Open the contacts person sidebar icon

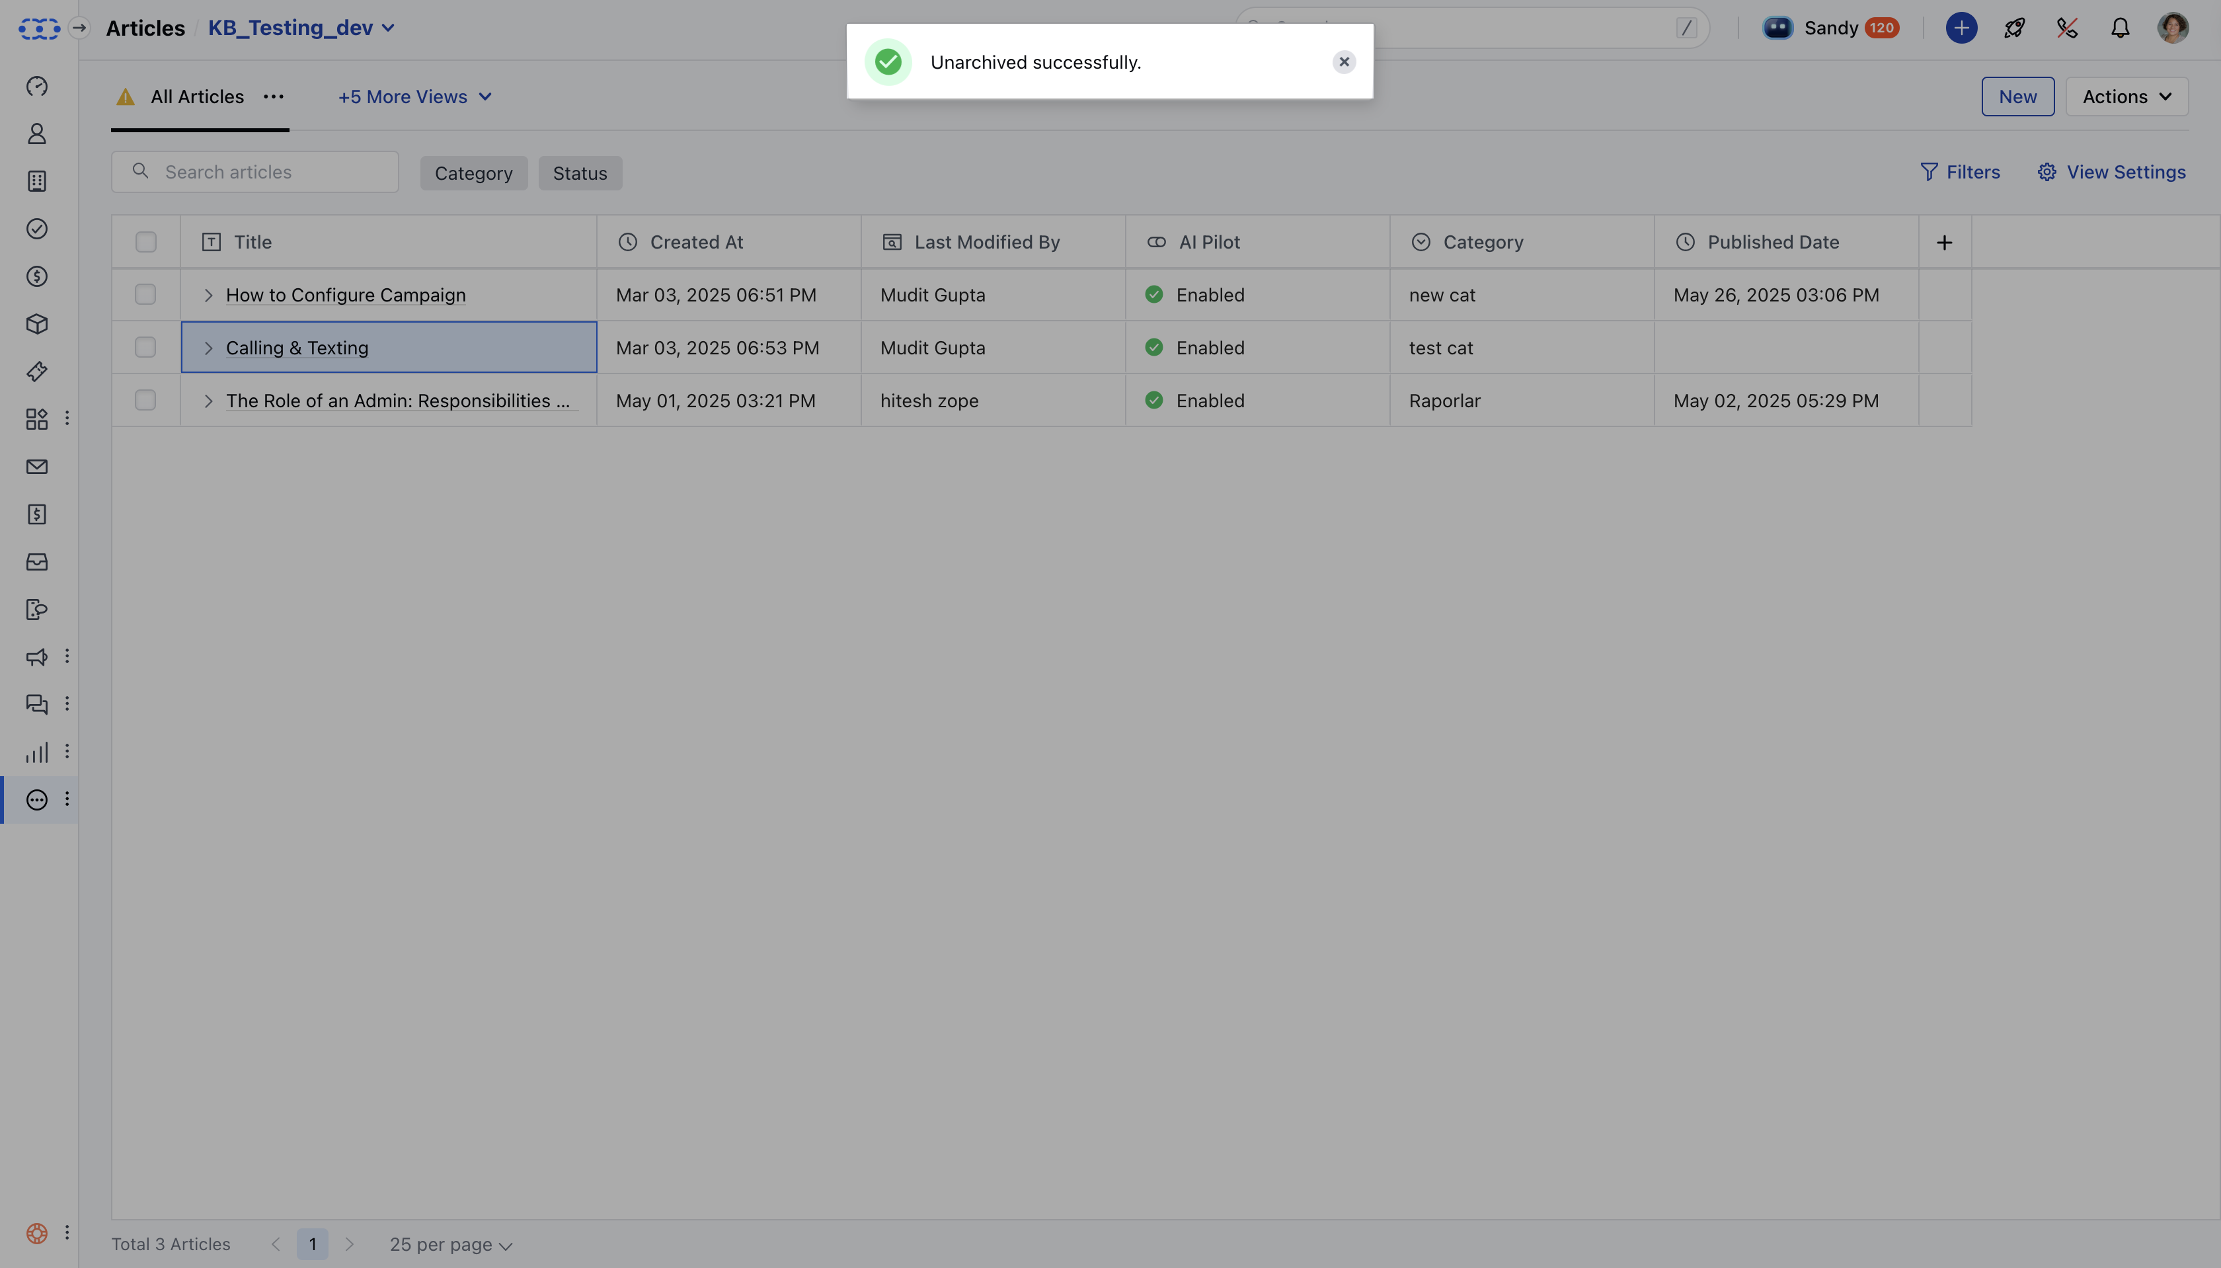point(36,134)
